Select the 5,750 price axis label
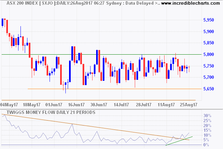 point(209,66)
